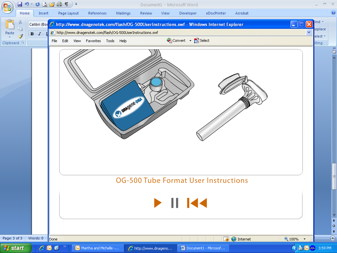Open the Acrobat ribbon tab

click(242, 13)
